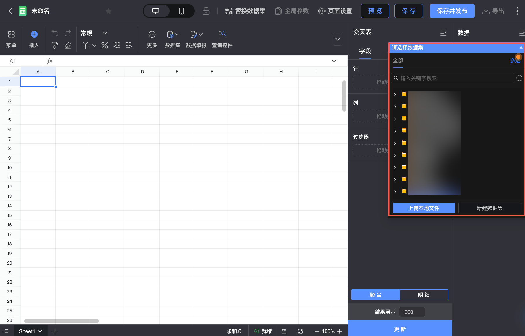This screenshot has width=525, height=336.
Task: Apply currency ¥ format
Action: click(85, 45)
